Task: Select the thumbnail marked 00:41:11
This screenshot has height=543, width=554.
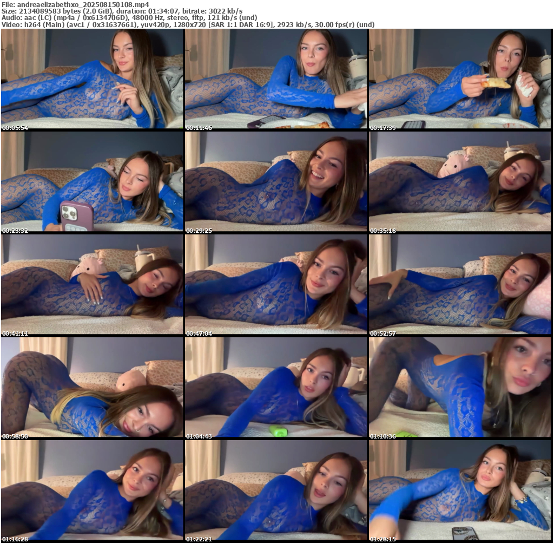Action: click(92, 285)
